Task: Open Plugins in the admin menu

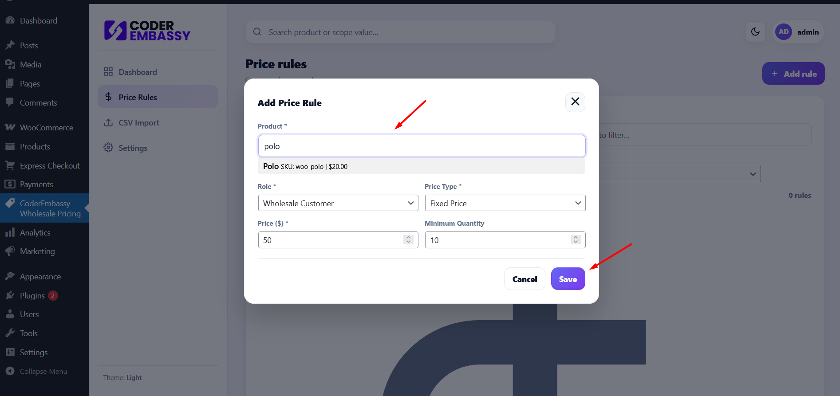Action: 32,295
